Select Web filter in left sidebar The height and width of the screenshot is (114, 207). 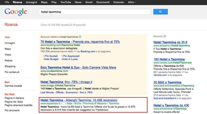7,37
